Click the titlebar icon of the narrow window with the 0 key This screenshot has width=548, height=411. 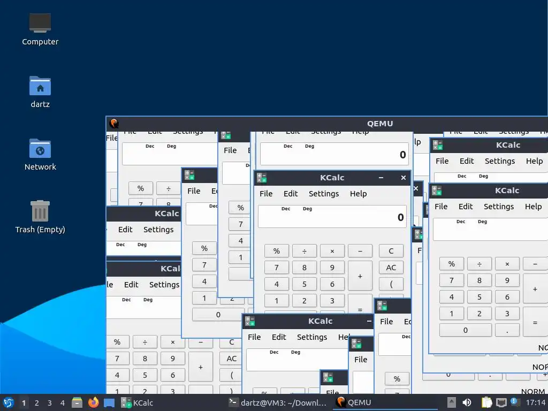point(189,175)
